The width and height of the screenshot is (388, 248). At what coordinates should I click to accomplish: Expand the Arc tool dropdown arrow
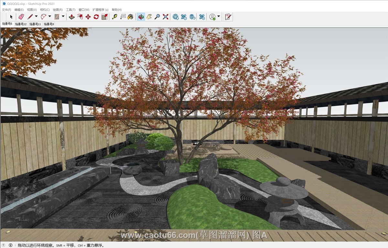pyautogui.click(x=50, y=16)
